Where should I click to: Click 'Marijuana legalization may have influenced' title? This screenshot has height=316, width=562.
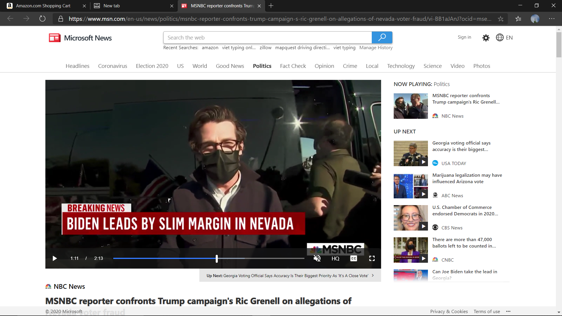[467, 178]
